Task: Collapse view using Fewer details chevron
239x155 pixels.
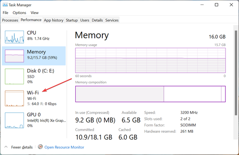Action: coord(6,147)
